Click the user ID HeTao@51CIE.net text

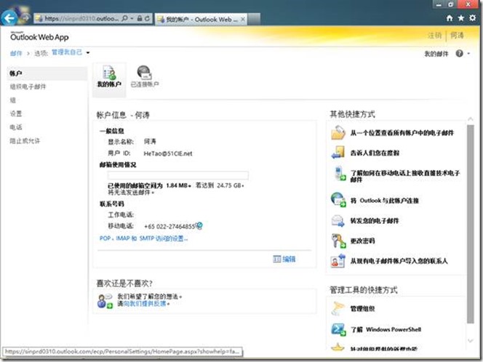(168, 153)
